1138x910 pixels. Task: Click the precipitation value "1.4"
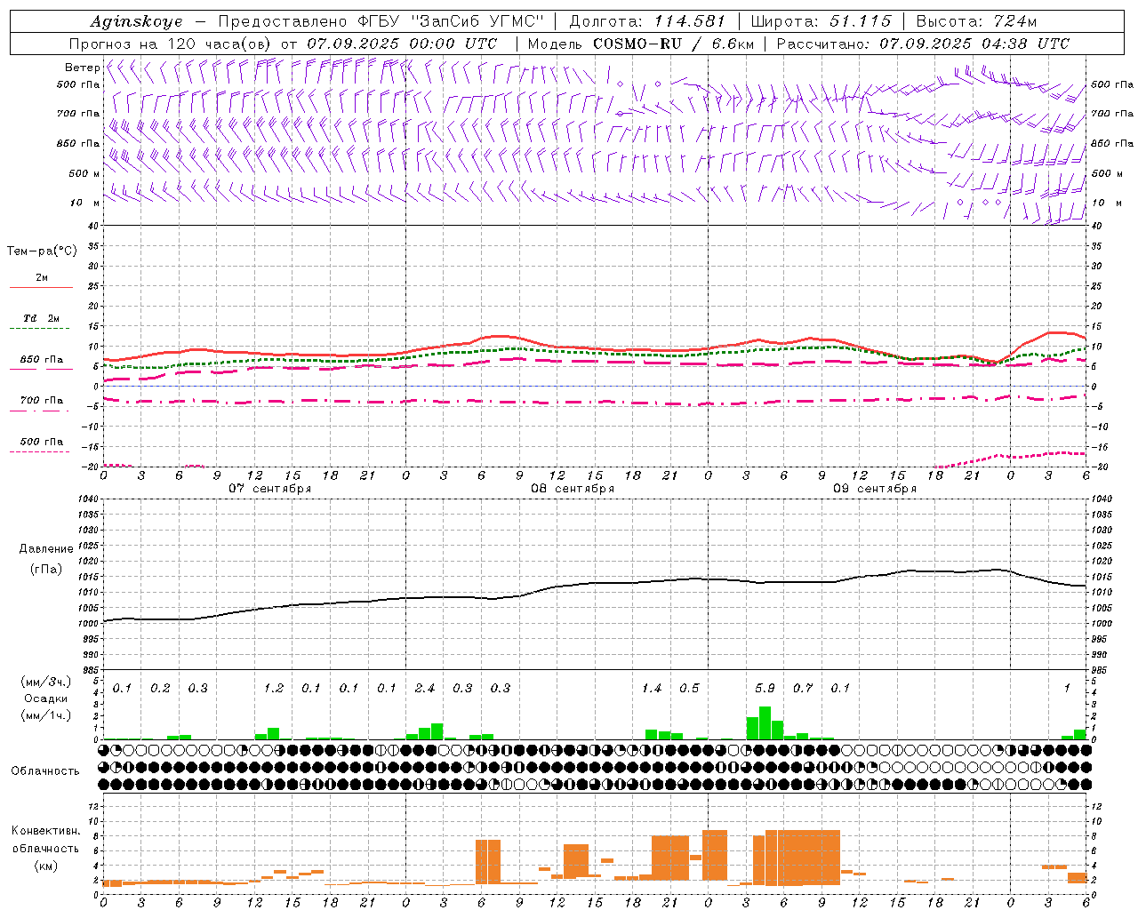[x=652, y=688]
